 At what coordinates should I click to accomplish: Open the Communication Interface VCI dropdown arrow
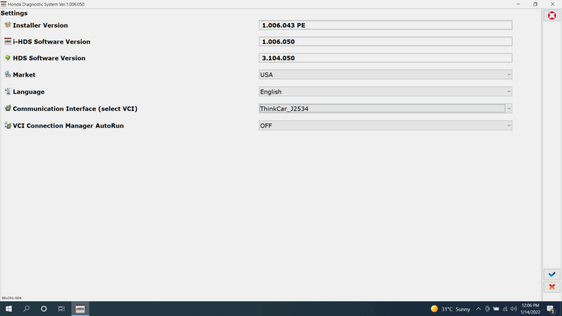pyautogui.click(x=509, y=109)
